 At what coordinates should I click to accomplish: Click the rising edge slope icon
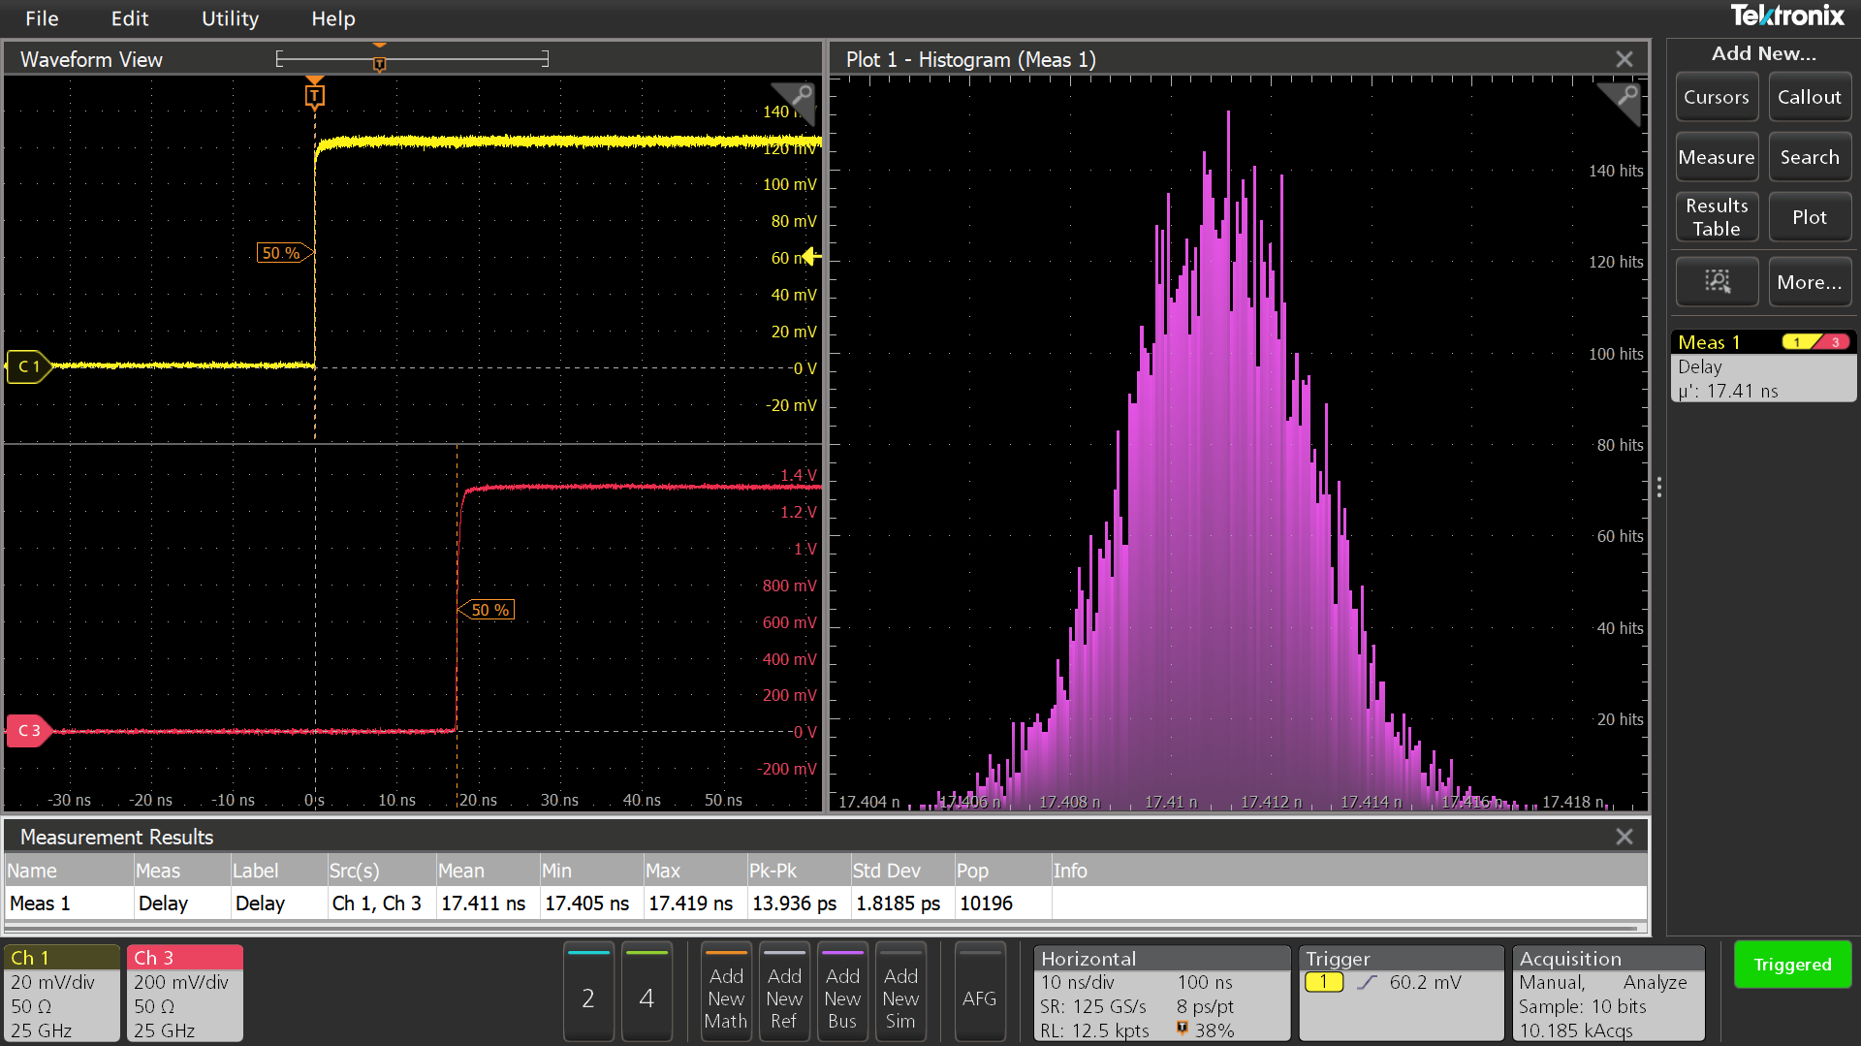pyautogui.click(x=1367, y=982)
